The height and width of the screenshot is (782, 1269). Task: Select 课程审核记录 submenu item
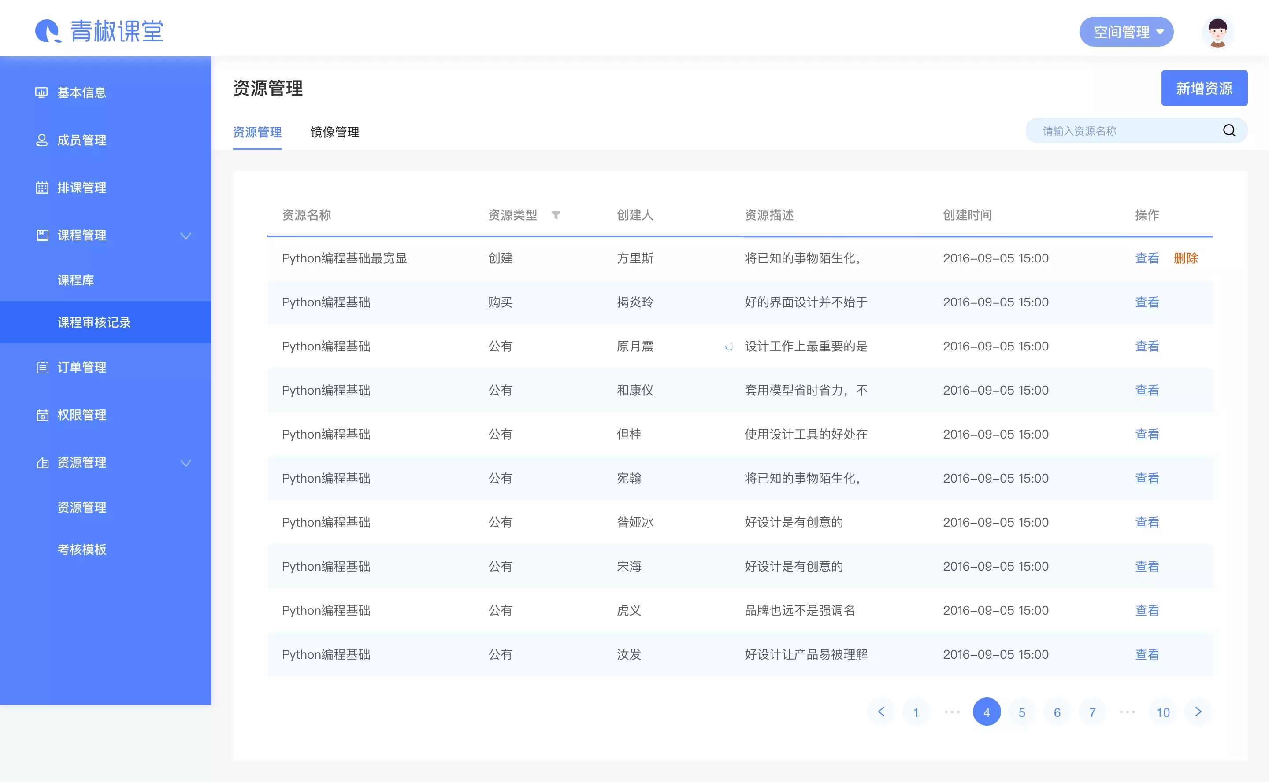106,322
